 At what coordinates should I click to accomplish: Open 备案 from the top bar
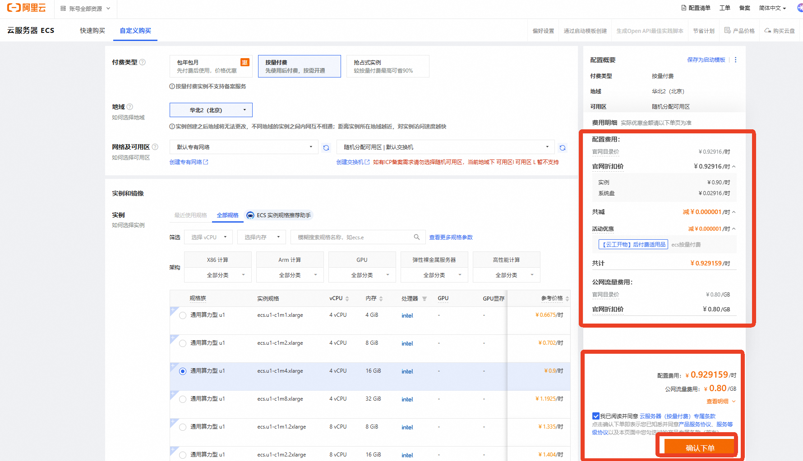tap(745, 8)
